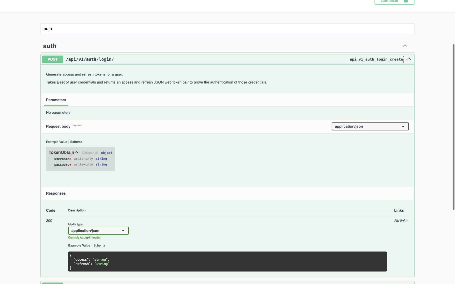This screenshot has height=284, width=455.
Task: Select the response Example Value tab
Action: [79, 245]
